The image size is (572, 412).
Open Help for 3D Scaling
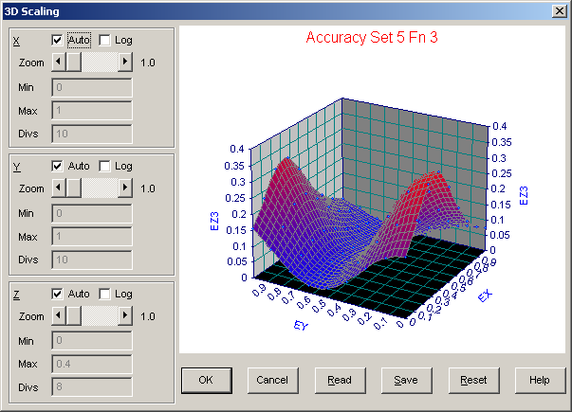tap(540, 381)
